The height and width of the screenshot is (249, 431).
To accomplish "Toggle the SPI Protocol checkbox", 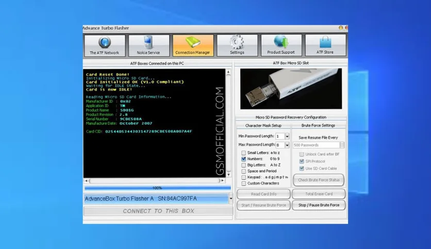I will 302,161.
